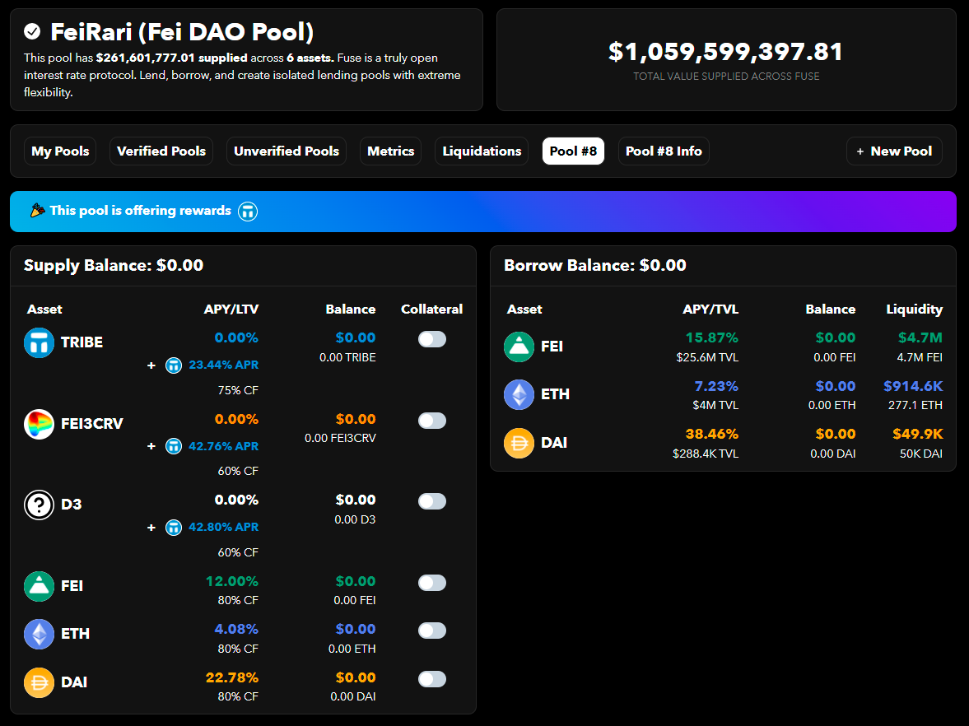Viewport: 969px width, 726px height.
Task: Click the FEI3CRV asset icon
Action: (39, 424)
